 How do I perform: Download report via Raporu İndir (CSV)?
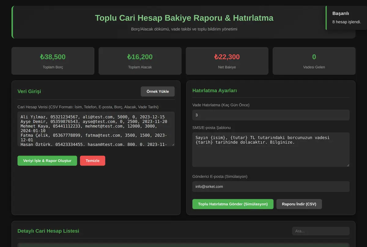coord(299,204)
